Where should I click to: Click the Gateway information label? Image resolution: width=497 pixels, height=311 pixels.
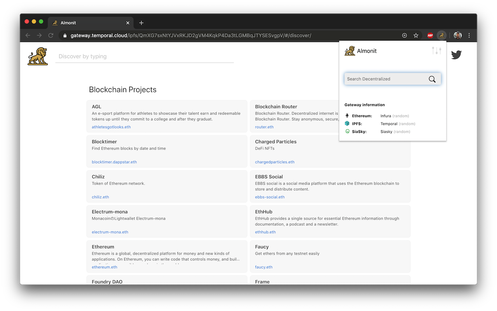(x=365, y=105)
